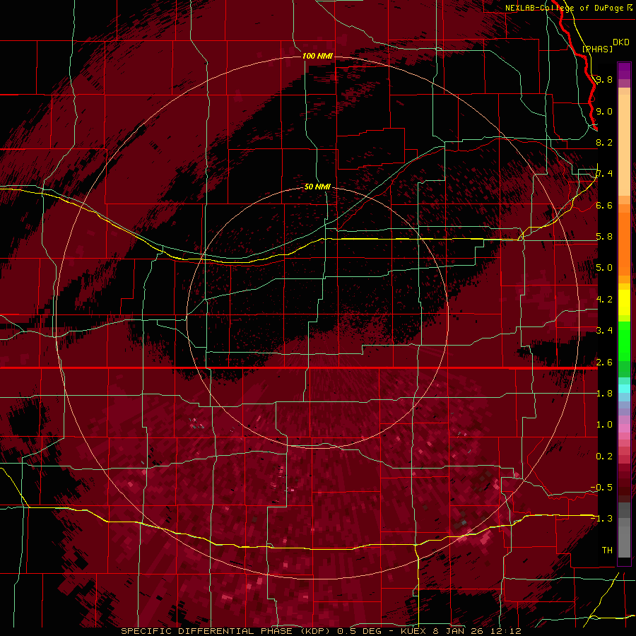The width and height of the screenshot is (636, 636).
Task: Click the NEXLAB-College of DuPage credit text
Action: click(x=568, y=8)
